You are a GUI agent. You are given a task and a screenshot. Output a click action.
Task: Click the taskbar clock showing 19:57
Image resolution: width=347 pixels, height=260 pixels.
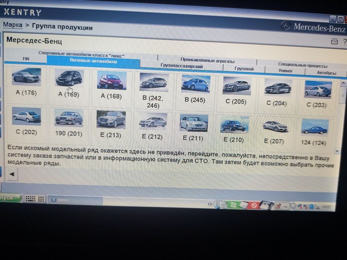(x=326, y=207)
